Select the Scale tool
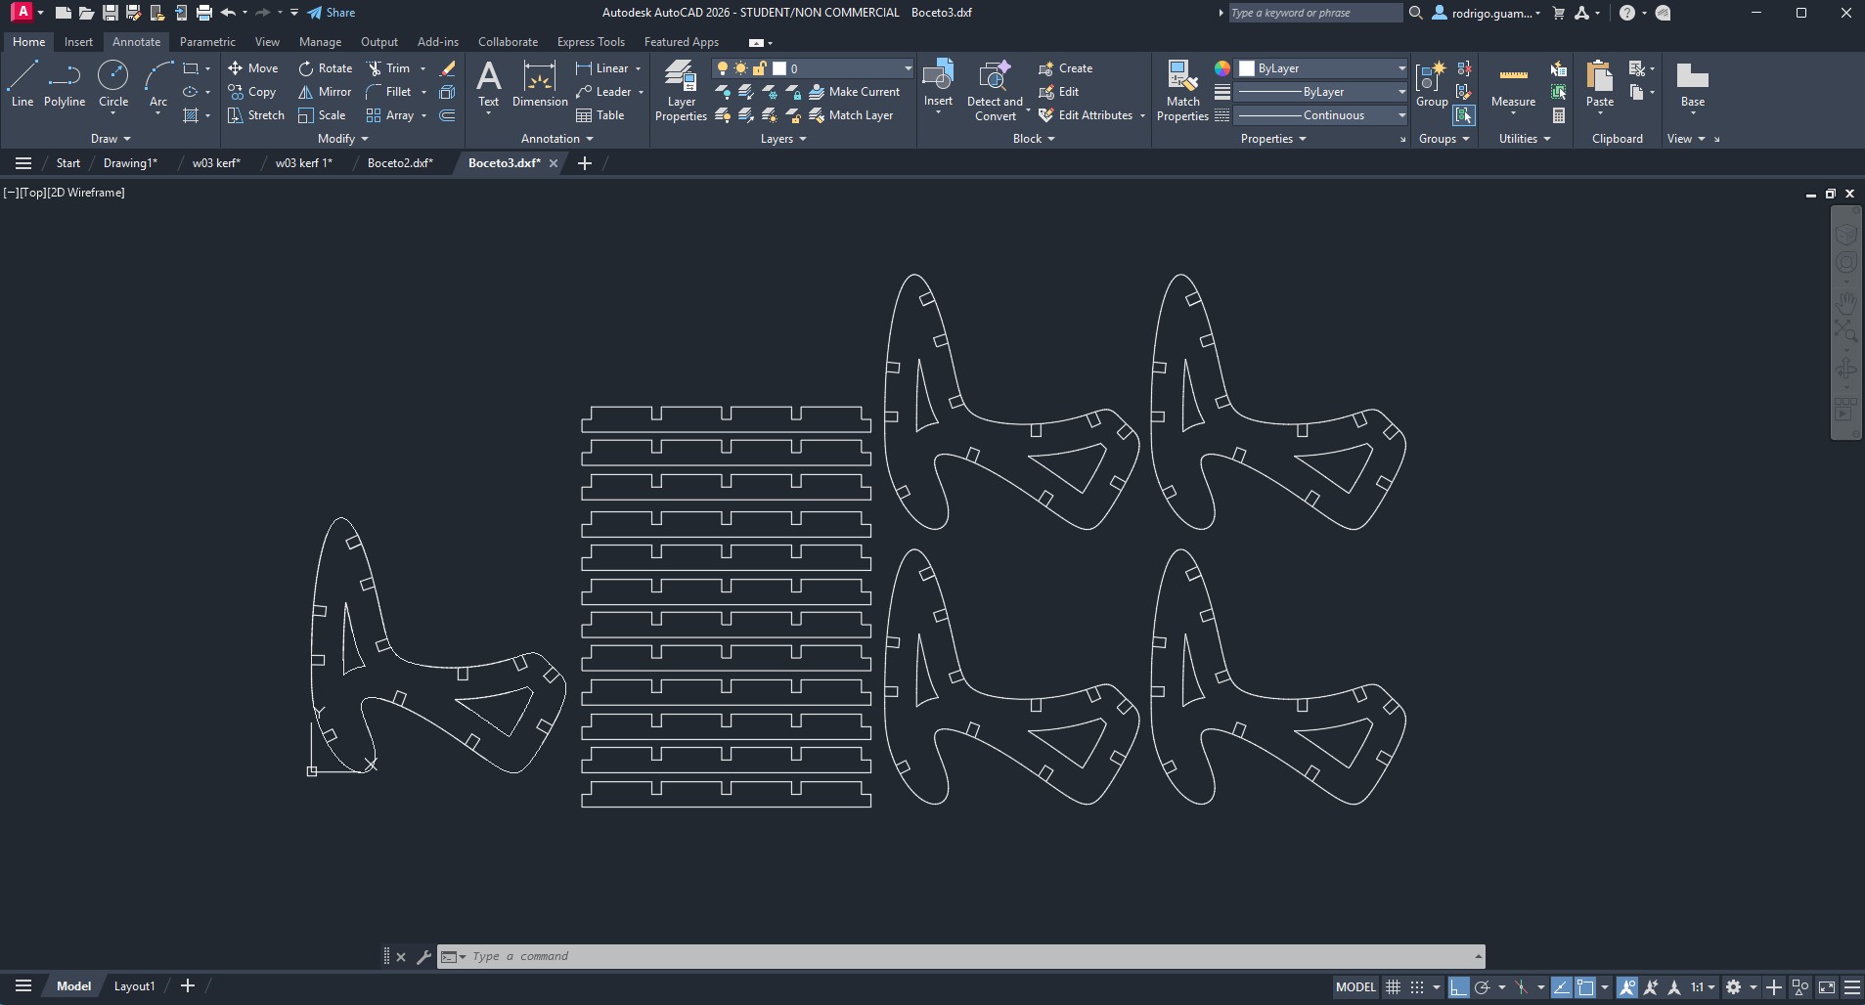Screen dimensions: 1865x1005 [322, 115]
